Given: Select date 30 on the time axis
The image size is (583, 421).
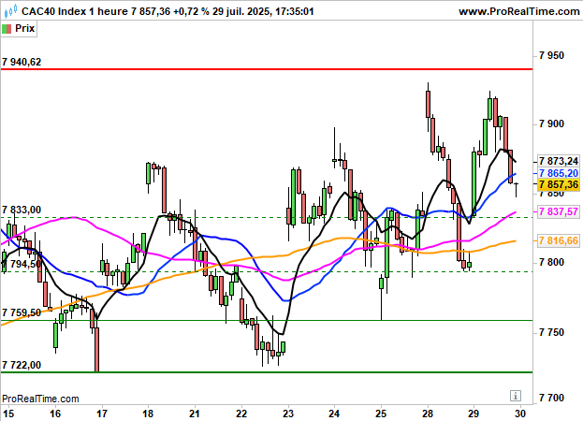Looking at the screenshot, I should tap(519, 414).
